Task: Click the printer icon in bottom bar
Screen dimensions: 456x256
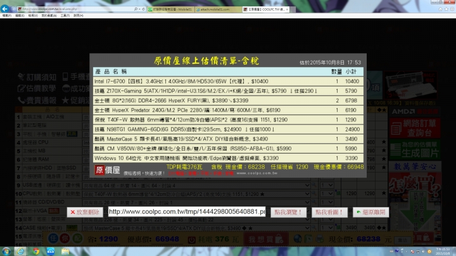Action: click(x=320, y=239)
